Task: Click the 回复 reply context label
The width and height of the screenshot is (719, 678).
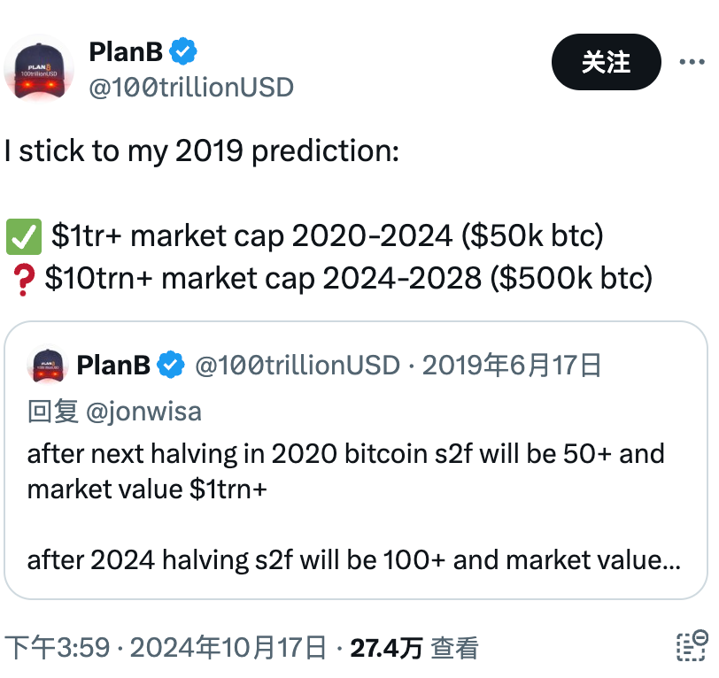Action: pyautogui.click(x=53, y=411)
